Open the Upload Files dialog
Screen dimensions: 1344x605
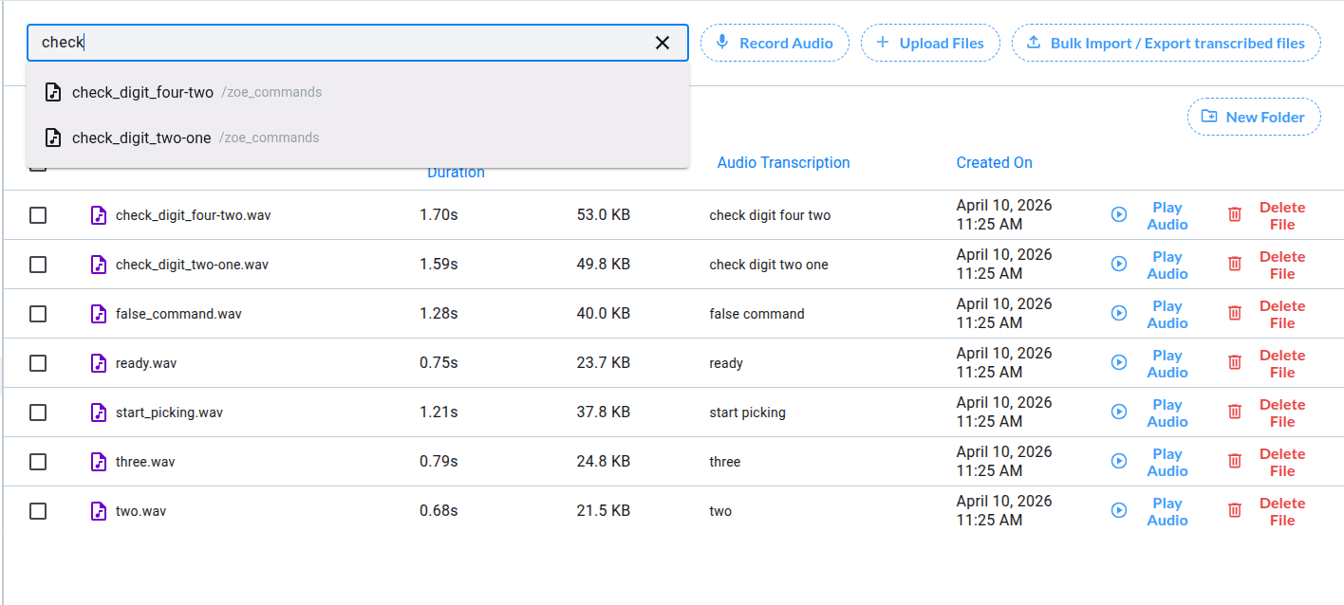point(930,43)
